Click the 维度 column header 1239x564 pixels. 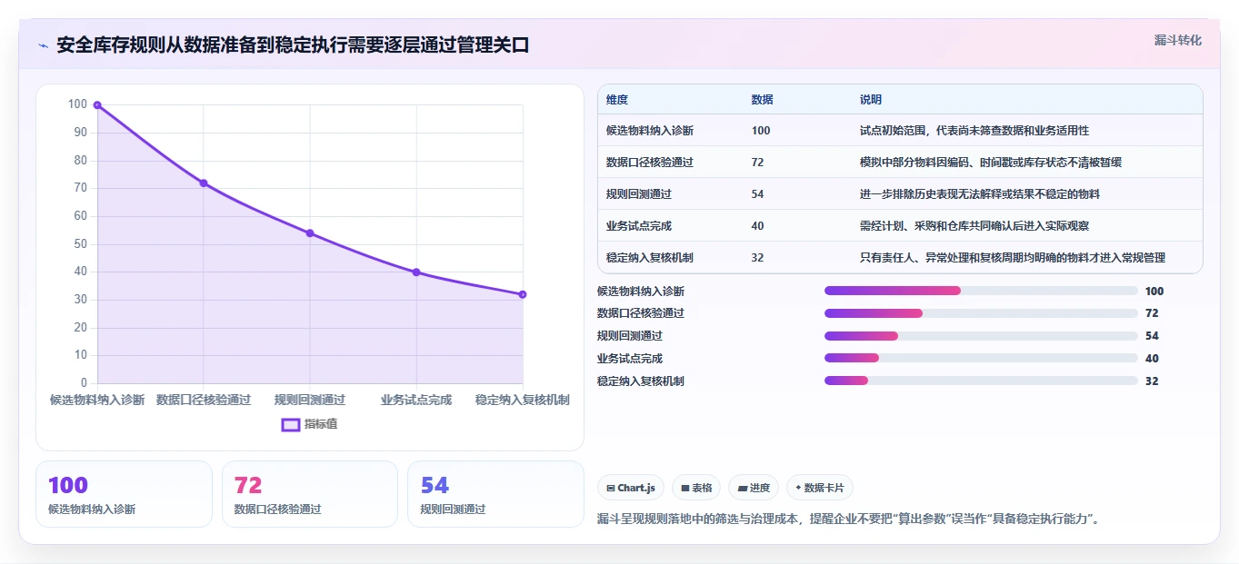[617, 100]
